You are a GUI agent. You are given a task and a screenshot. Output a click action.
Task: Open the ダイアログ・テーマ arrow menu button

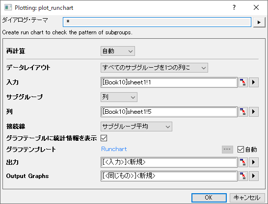click(x=259, y=22)
